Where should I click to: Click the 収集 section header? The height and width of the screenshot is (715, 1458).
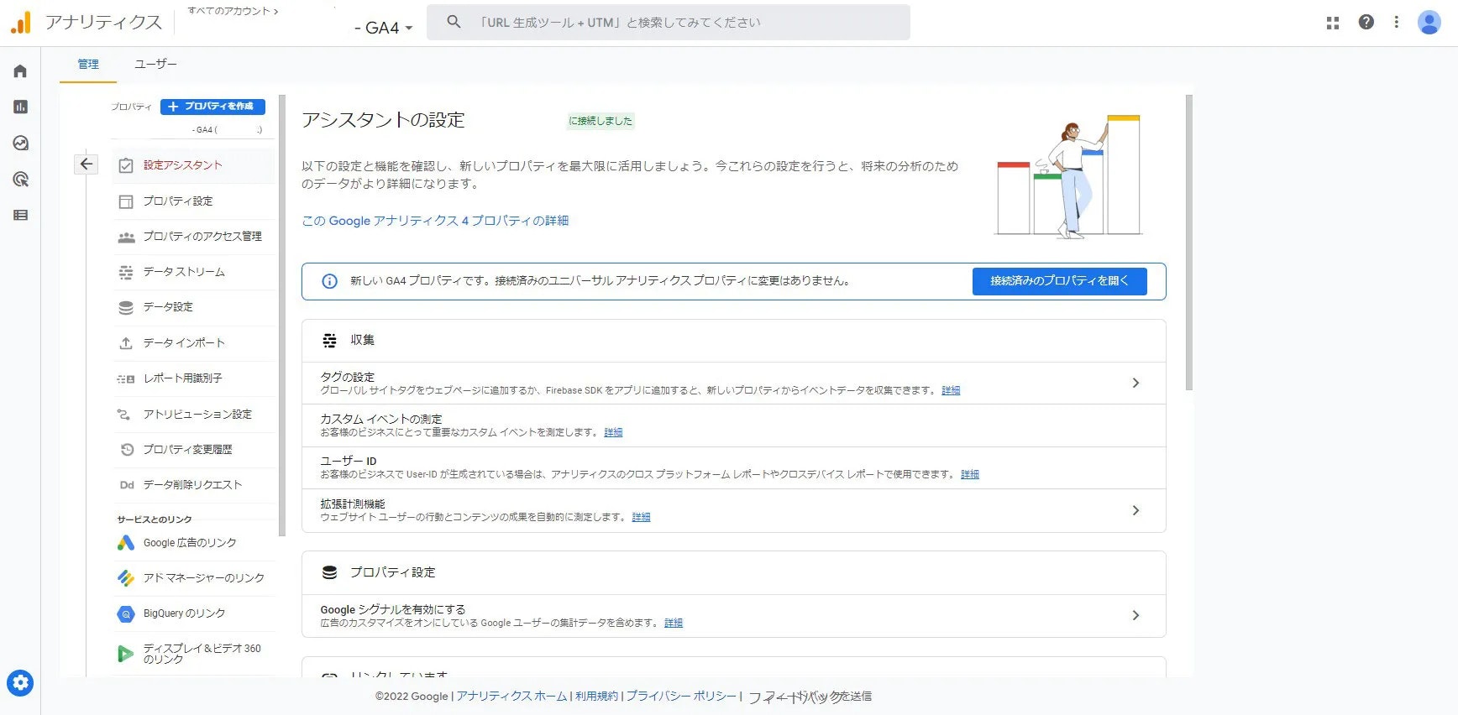(x=733, y=341)
